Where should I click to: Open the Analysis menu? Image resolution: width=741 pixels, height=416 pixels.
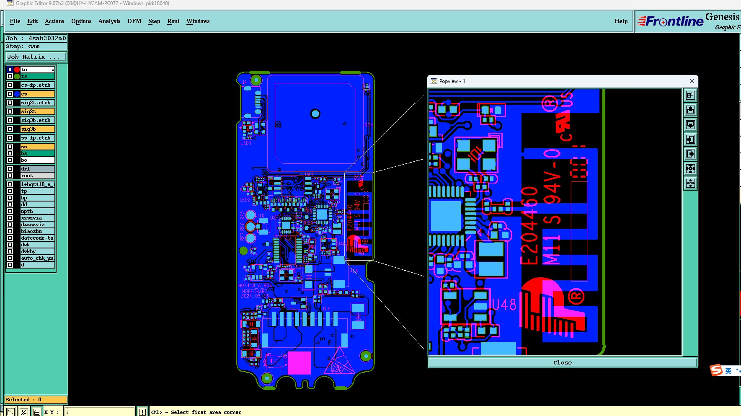109,21
